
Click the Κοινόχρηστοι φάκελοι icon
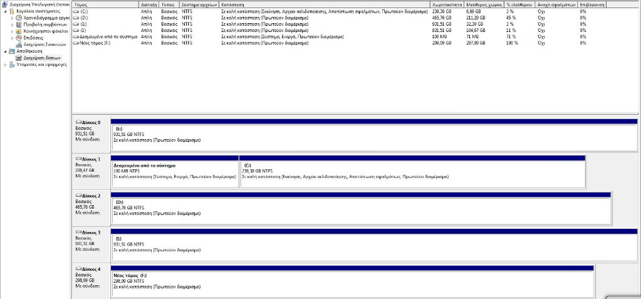19,31
